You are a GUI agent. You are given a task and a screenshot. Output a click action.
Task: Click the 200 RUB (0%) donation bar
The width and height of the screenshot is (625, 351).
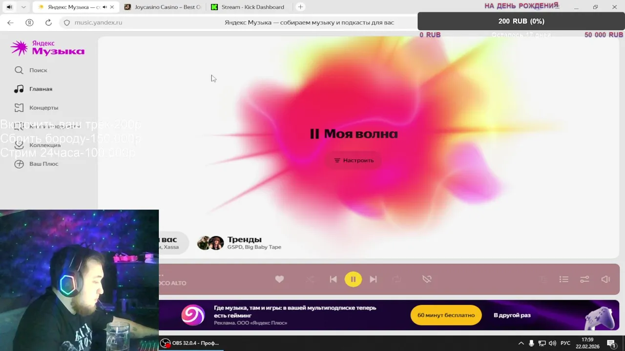tap(521, 21)
